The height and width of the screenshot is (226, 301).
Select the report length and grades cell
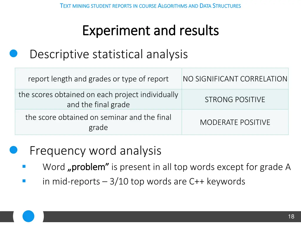tap(98, 79)
